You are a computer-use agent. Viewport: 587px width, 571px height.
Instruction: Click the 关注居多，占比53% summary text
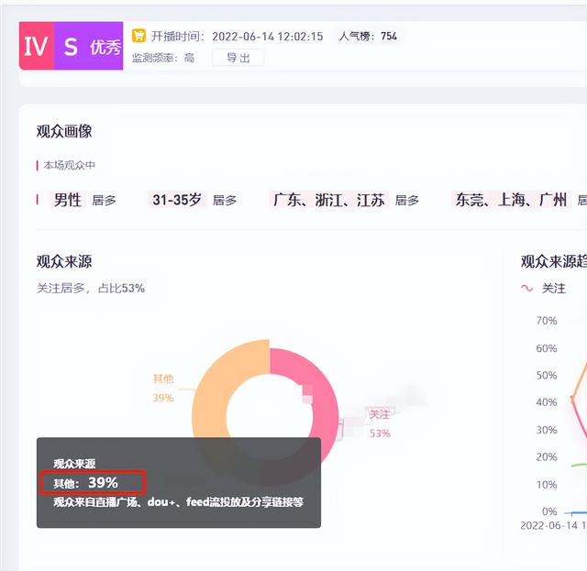[91, 288]
